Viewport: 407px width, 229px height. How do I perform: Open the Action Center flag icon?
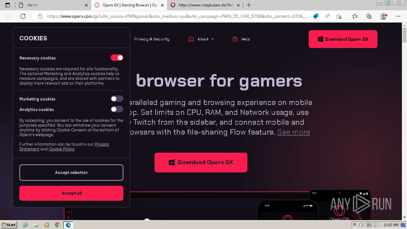377,225
